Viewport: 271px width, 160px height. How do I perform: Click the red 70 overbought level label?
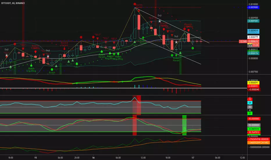pyautogui.click(x=250, y=99)
